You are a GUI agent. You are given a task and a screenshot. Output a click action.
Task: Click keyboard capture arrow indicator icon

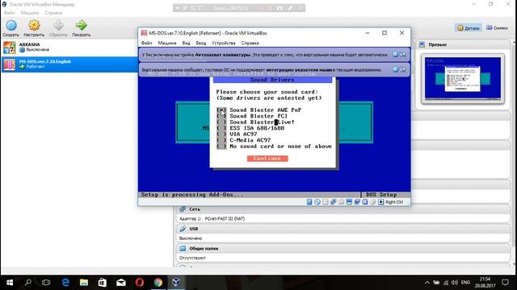380,202
